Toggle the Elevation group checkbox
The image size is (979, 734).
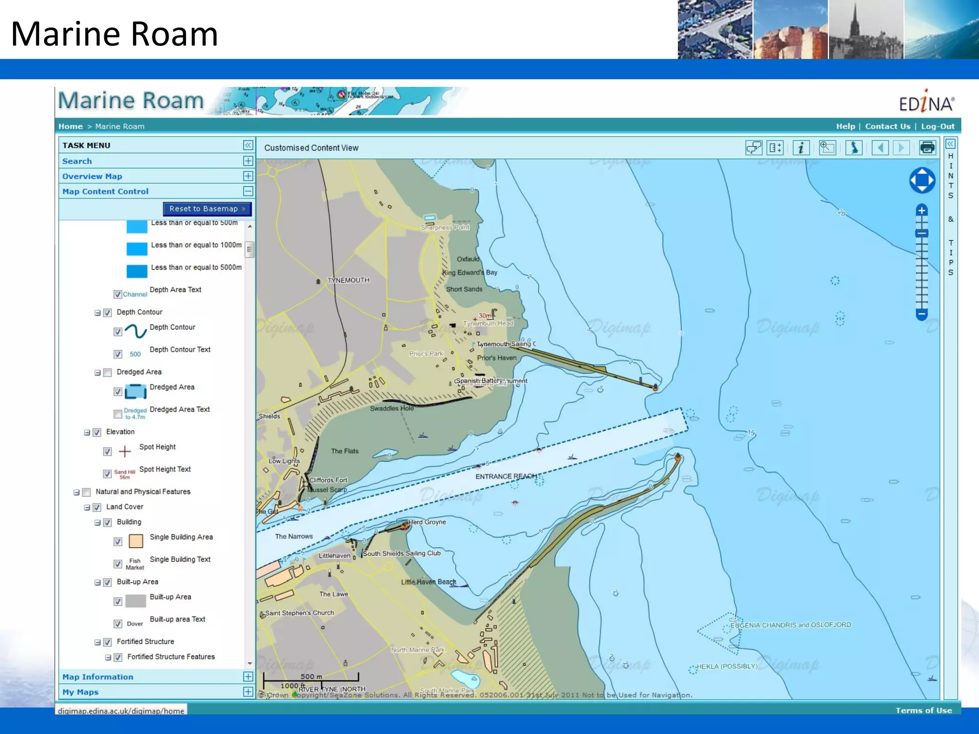click(97, 432)
